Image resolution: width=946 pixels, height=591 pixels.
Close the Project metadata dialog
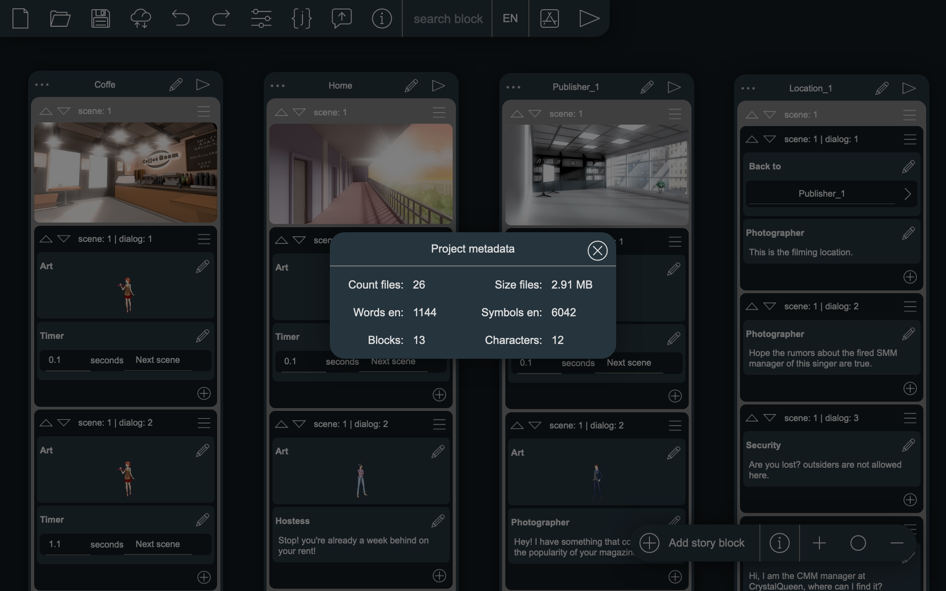pos(598,251)
